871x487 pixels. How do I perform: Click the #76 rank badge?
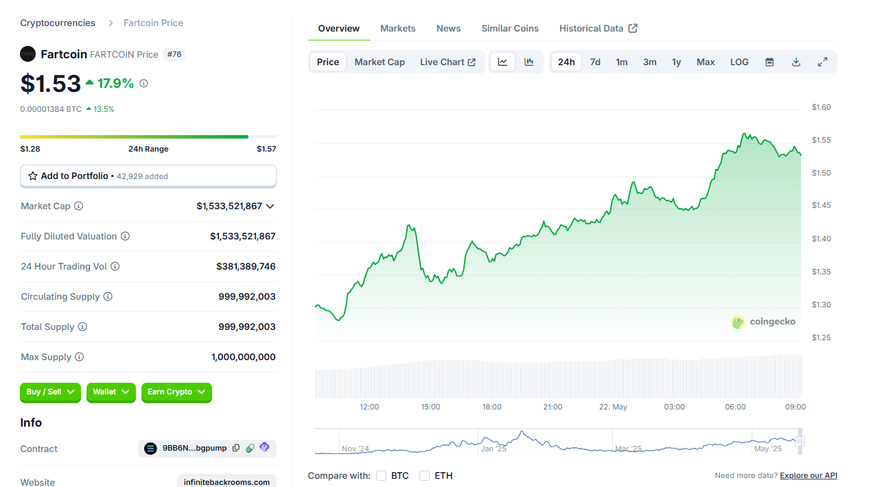click(x=174, y=54)
